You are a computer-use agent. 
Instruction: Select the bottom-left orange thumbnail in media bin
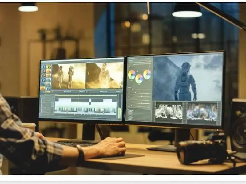(43, 88)
